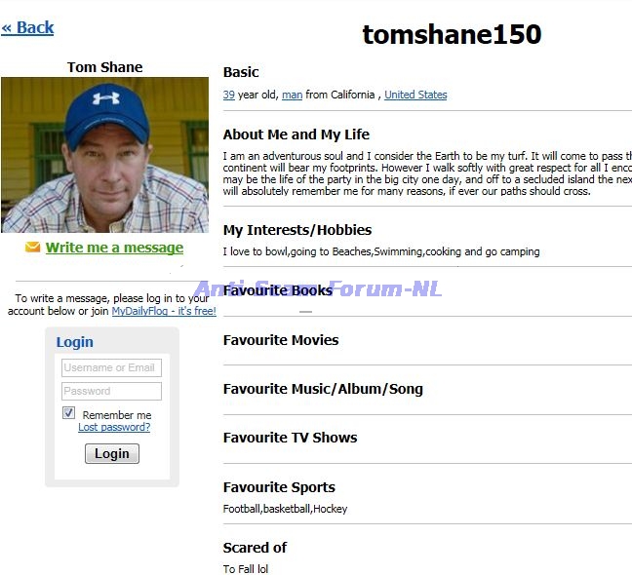Screen dimensions: 632x575
Task: Click the Scared of section heading
Action: [255, 548]
